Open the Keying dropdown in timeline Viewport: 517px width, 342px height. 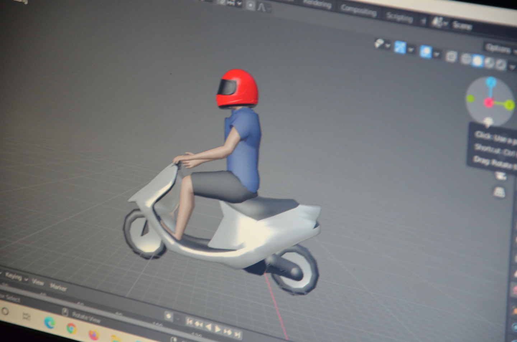pos(16,277)
